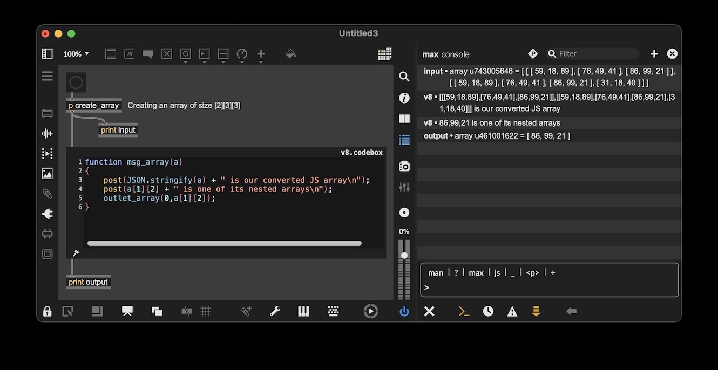718x370 pixels.
Task: Click the back arrow in the console toolbar
Action: [571, 311]
